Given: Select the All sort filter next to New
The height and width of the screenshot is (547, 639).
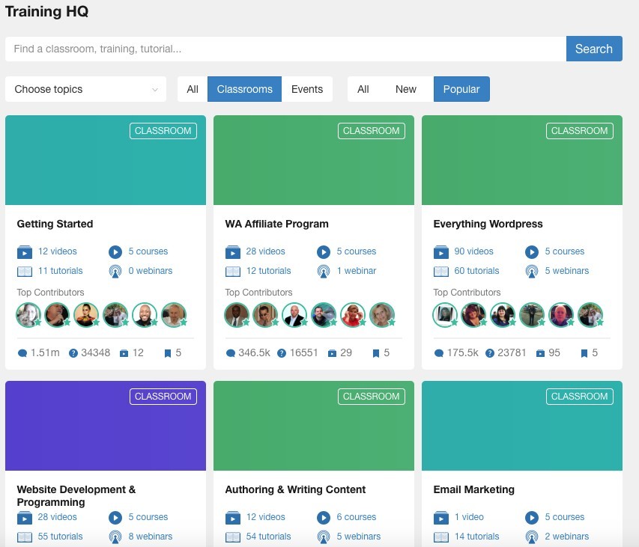Looking at the screenshot, I should [363, 89].
